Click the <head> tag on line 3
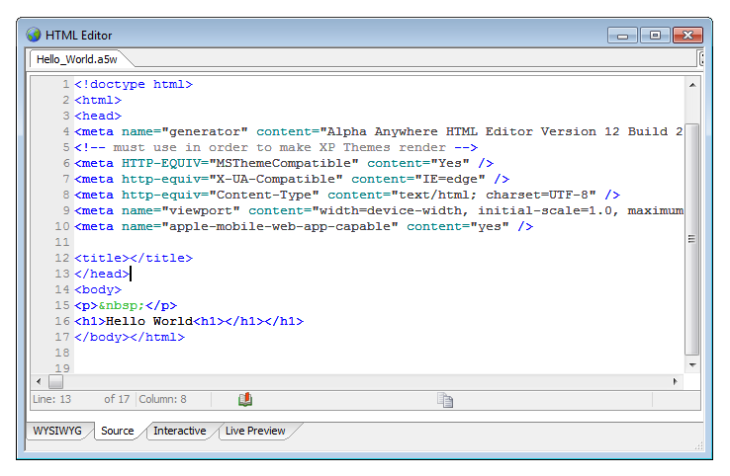Screen dimensions: 730x476 coord(98,116)
